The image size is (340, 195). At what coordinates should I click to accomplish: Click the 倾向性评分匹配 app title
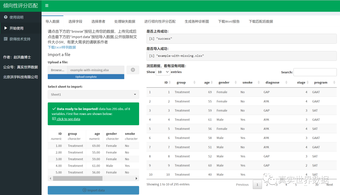[x=20, y=6]
